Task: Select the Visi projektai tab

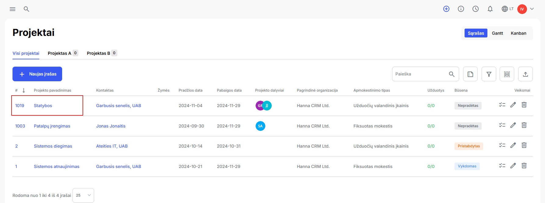Action: click(x=26, y=53)
